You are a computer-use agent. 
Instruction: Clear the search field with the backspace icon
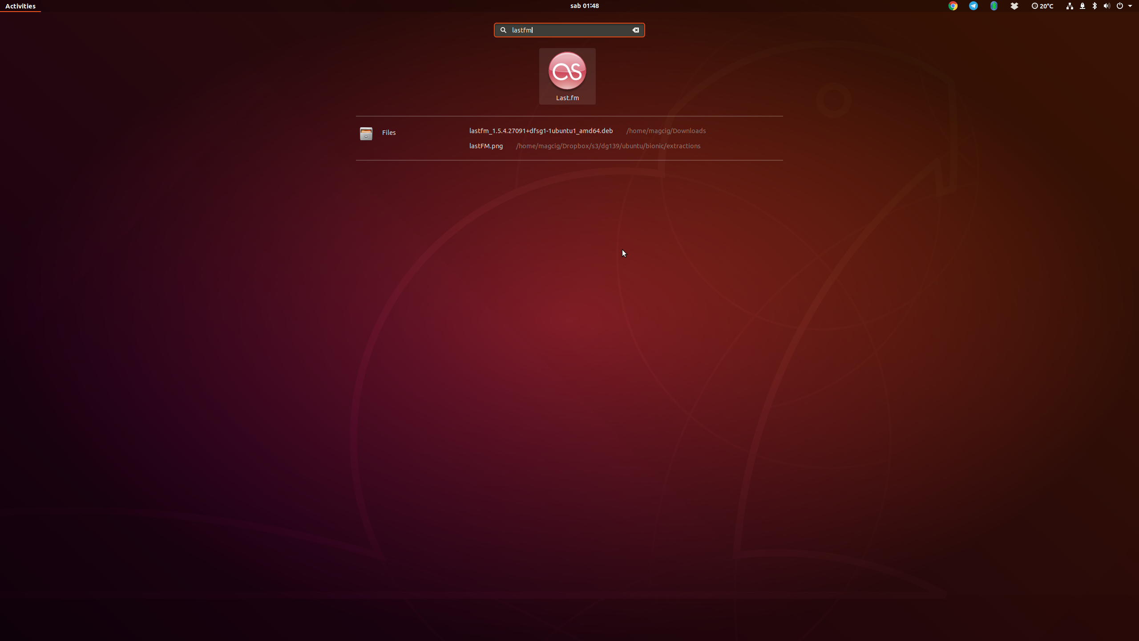tap(635, 30)
